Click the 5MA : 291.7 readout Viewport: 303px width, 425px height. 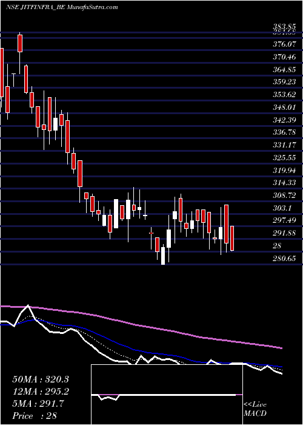(38, 404)
